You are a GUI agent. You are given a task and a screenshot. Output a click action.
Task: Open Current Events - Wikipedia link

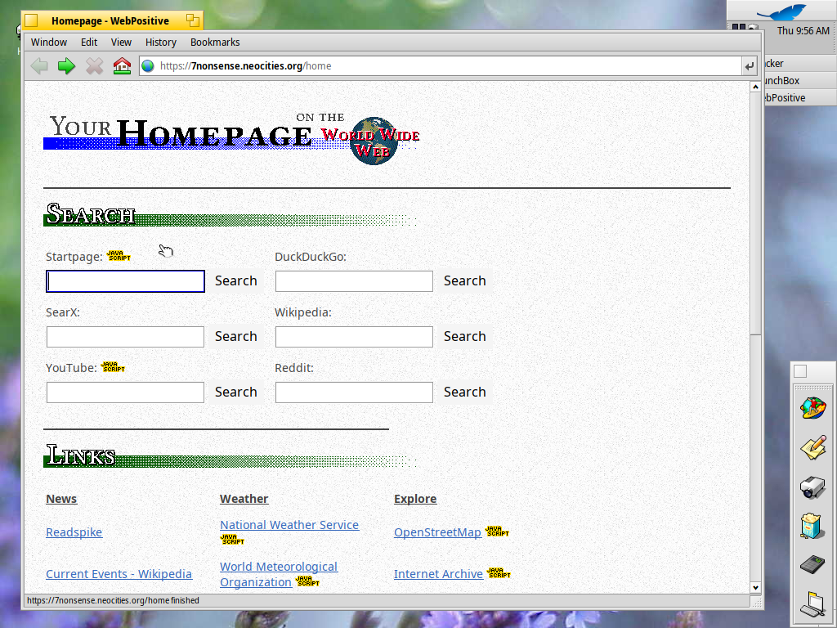[119, 574]
